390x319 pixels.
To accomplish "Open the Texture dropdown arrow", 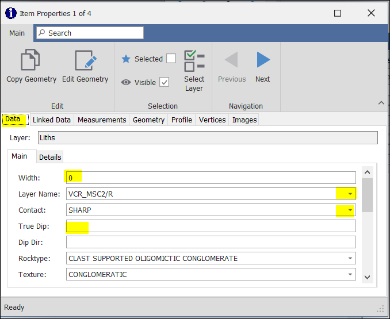I will tap(350, 274).
